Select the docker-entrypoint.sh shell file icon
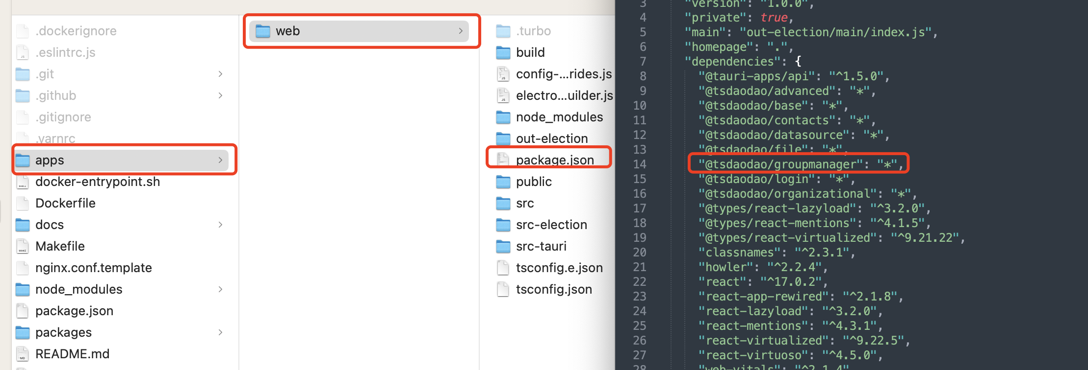 pyautogui.click(x=23, y=182)
